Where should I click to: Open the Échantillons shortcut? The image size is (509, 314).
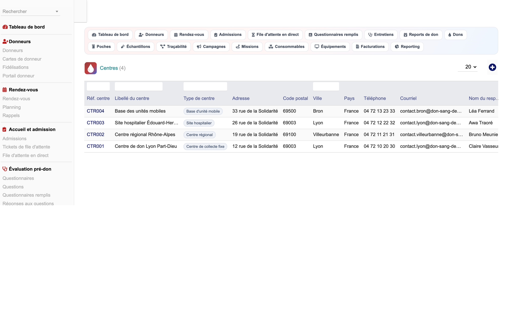(135, 47)
